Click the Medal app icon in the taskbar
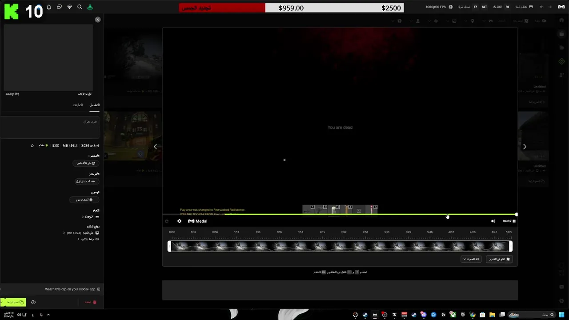 click(374, 315)
